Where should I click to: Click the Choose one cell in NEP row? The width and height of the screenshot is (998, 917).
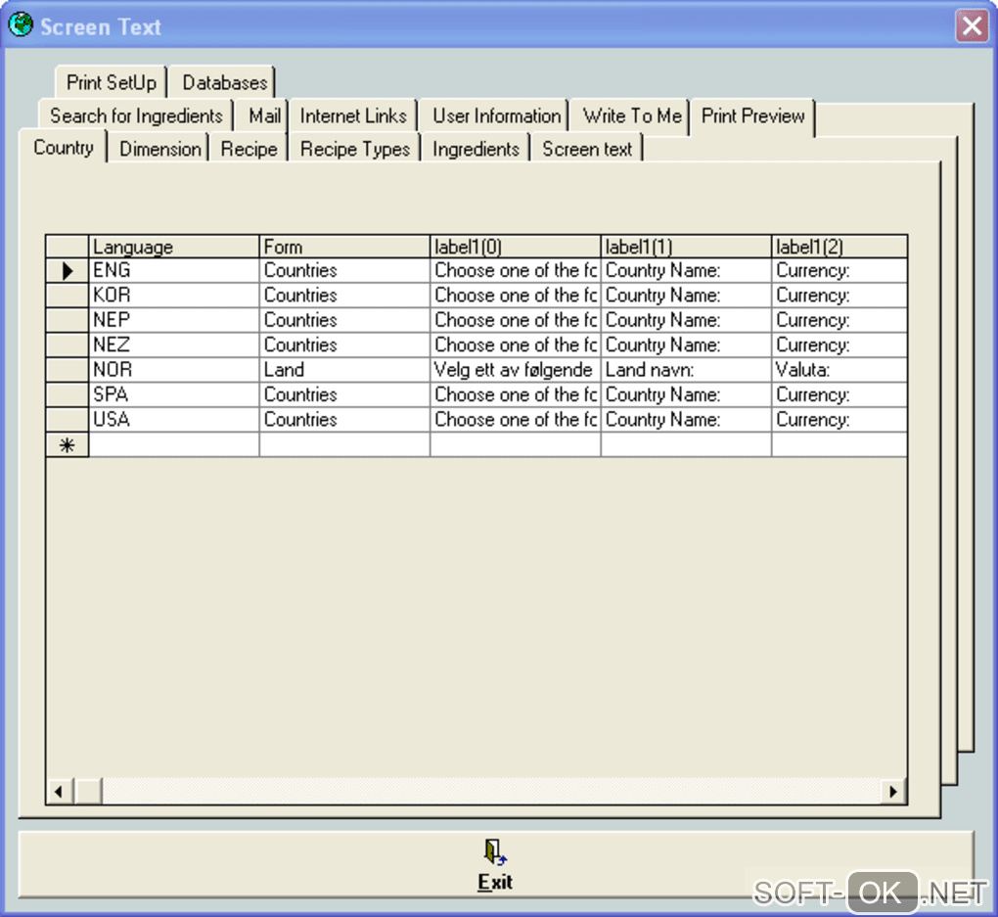(515, 320)
